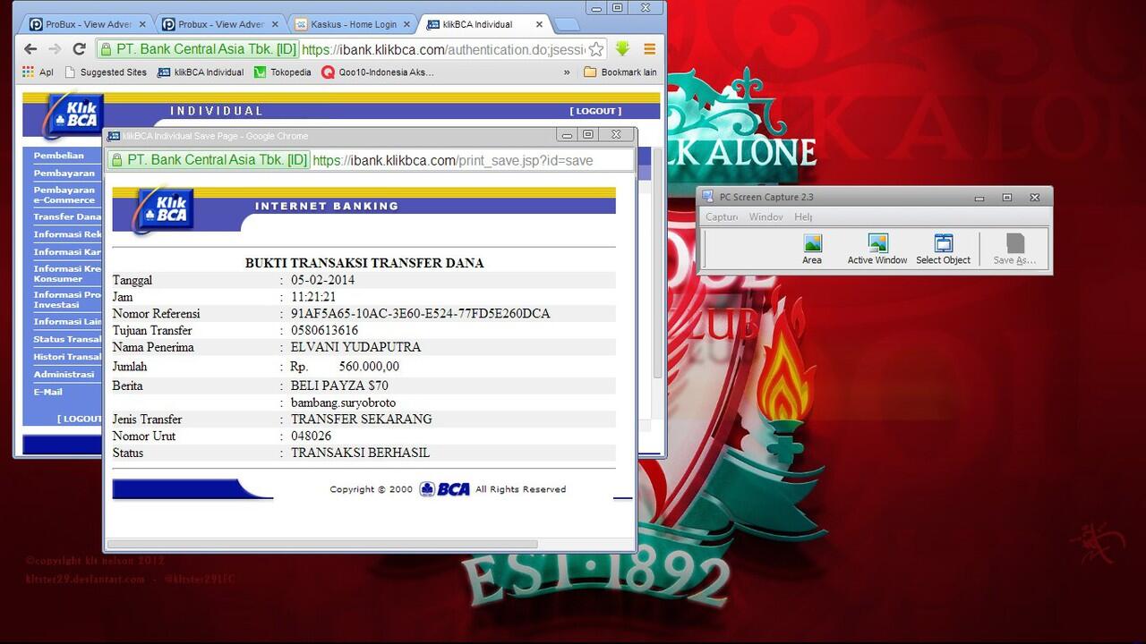Image resolution: width=1146 pixels, height=644 pixels.
Task: Open the Pembayaran e-Commerce sidebar menu
Action: click(64, 195)
